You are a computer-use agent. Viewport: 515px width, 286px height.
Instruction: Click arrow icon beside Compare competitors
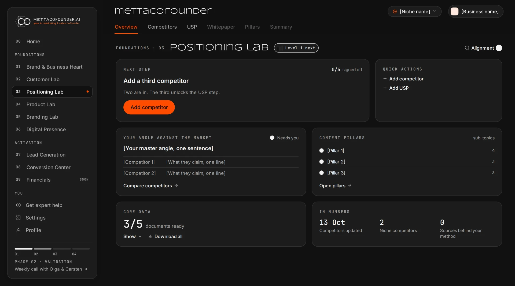176,185
